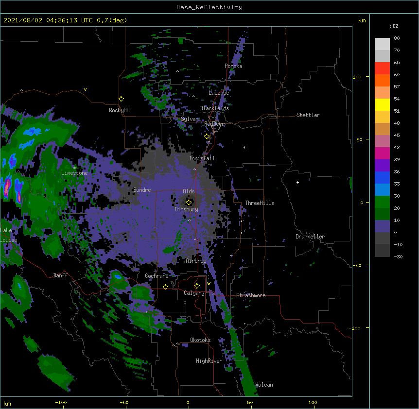Click the yellow 54 dBZ legend swatch

click(x=382, y=104)
